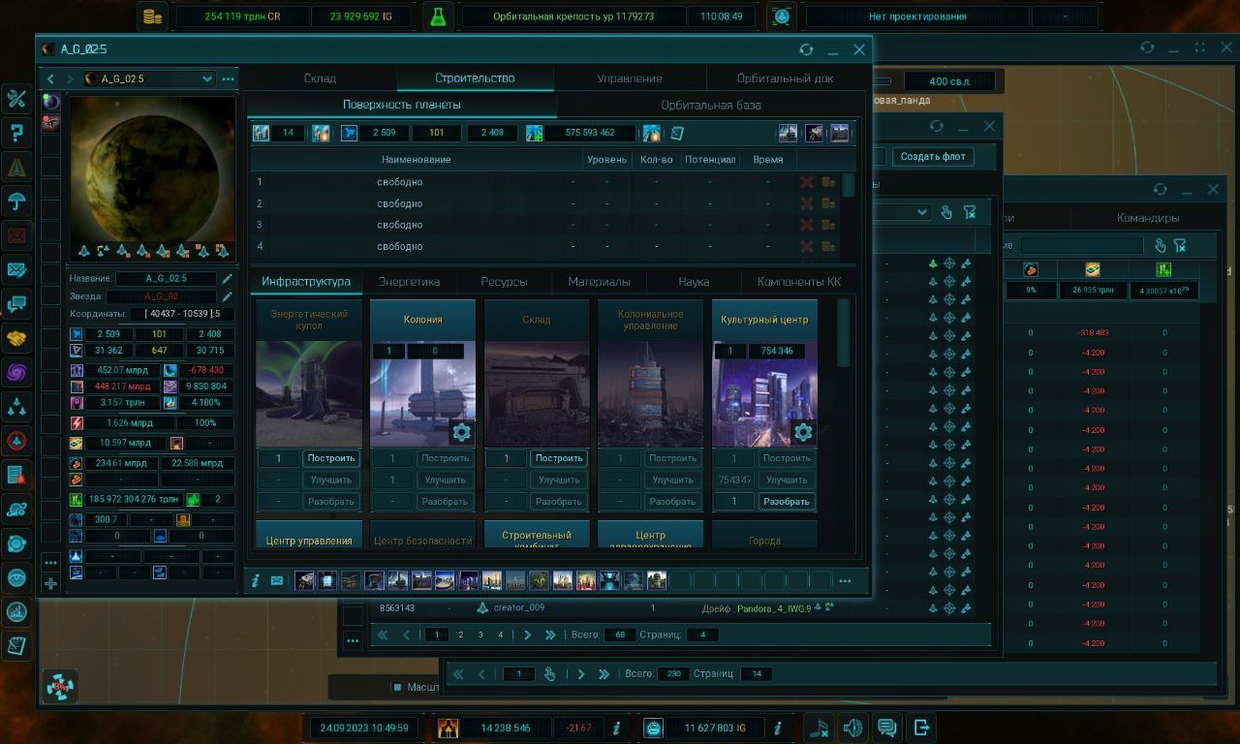Open the chat bubbles icon in bottom bar

point(886,728)
